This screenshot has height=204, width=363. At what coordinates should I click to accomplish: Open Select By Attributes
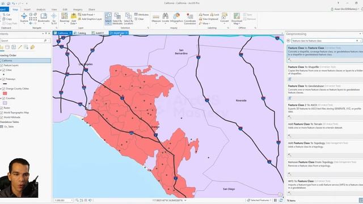(117, 19)
